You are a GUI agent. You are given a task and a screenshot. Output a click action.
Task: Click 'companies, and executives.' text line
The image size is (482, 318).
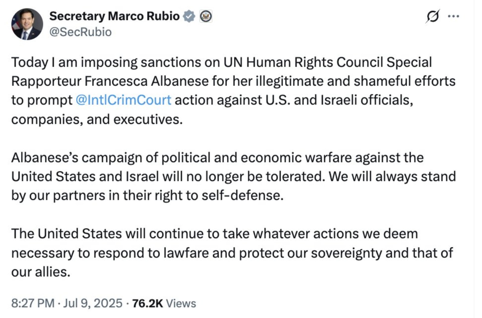coord(97,120)
